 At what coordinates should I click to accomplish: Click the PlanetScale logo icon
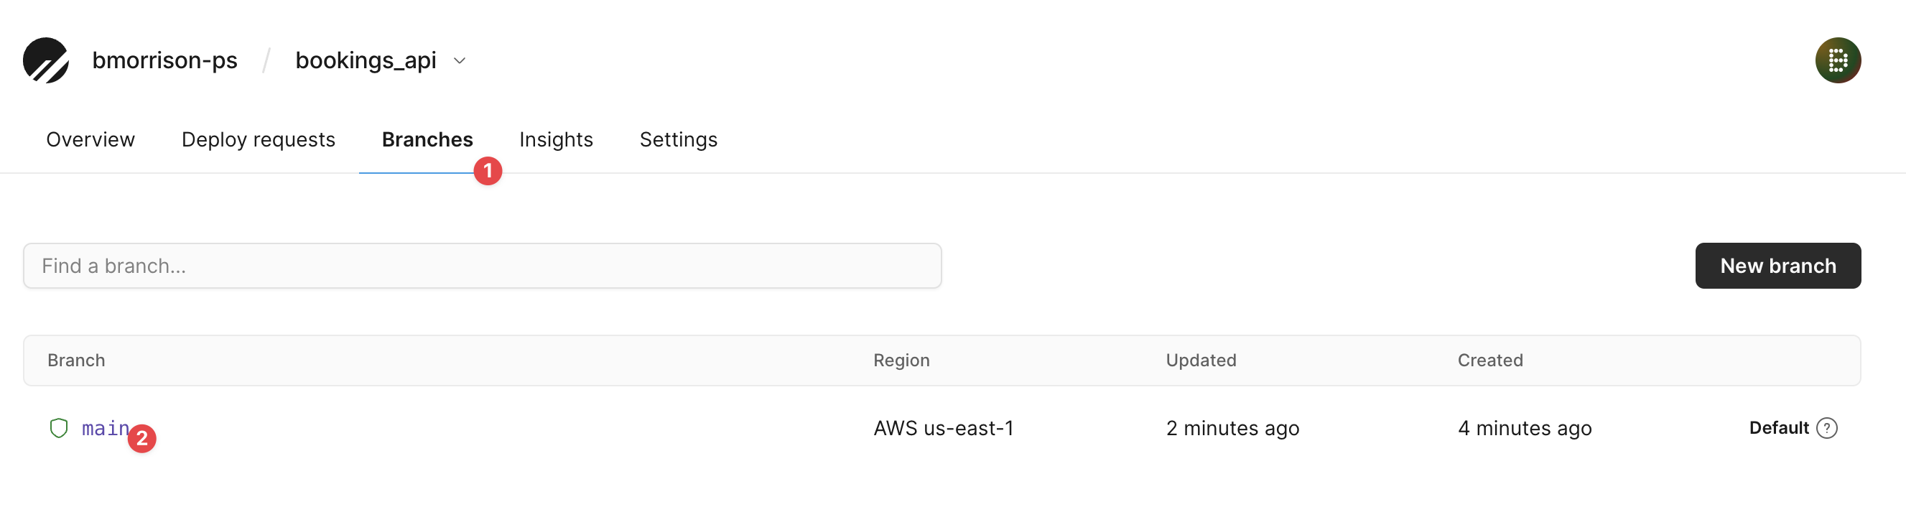(x=46, y=60)
